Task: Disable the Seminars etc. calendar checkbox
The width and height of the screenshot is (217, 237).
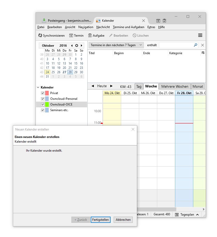Action: pos(43,110)
